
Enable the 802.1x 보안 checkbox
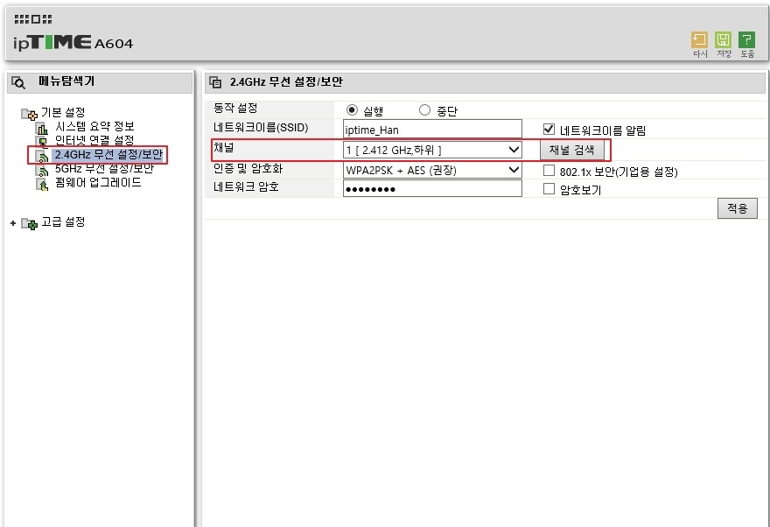tap(549, 171)
